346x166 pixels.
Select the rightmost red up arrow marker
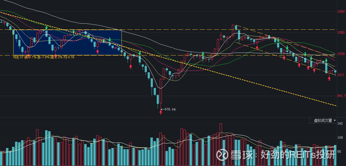point(329,78)
